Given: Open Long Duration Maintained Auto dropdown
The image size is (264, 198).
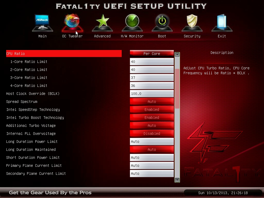Looking at the screenshot, I should click(152, 150).
